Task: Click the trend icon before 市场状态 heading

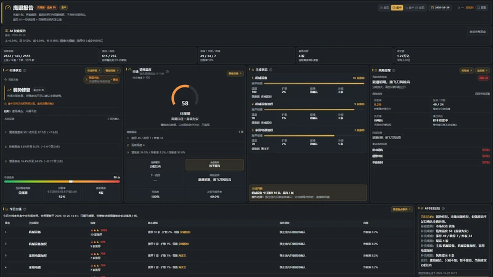Action: pos(7,70)
